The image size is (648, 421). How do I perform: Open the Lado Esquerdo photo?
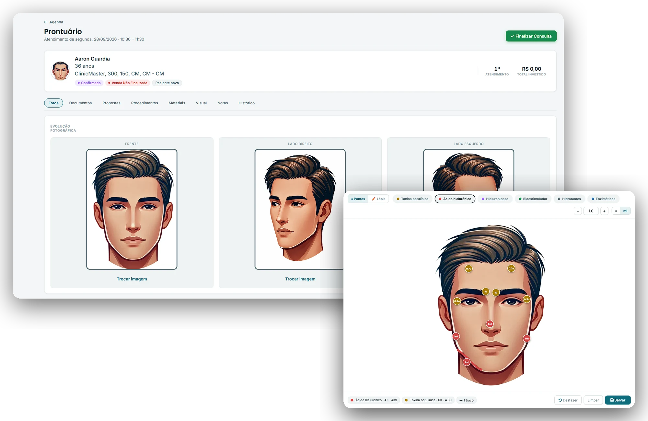click(x=469, y=170)
